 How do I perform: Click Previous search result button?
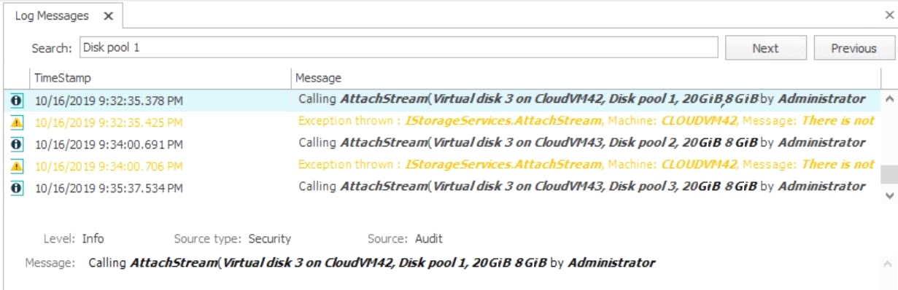click(854, 48)
